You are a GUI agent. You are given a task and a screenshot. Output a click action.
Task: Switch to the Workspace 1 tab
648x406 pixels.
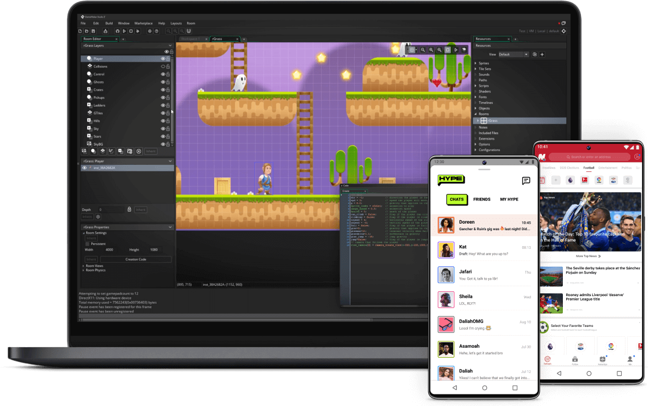tap(191, 39)
